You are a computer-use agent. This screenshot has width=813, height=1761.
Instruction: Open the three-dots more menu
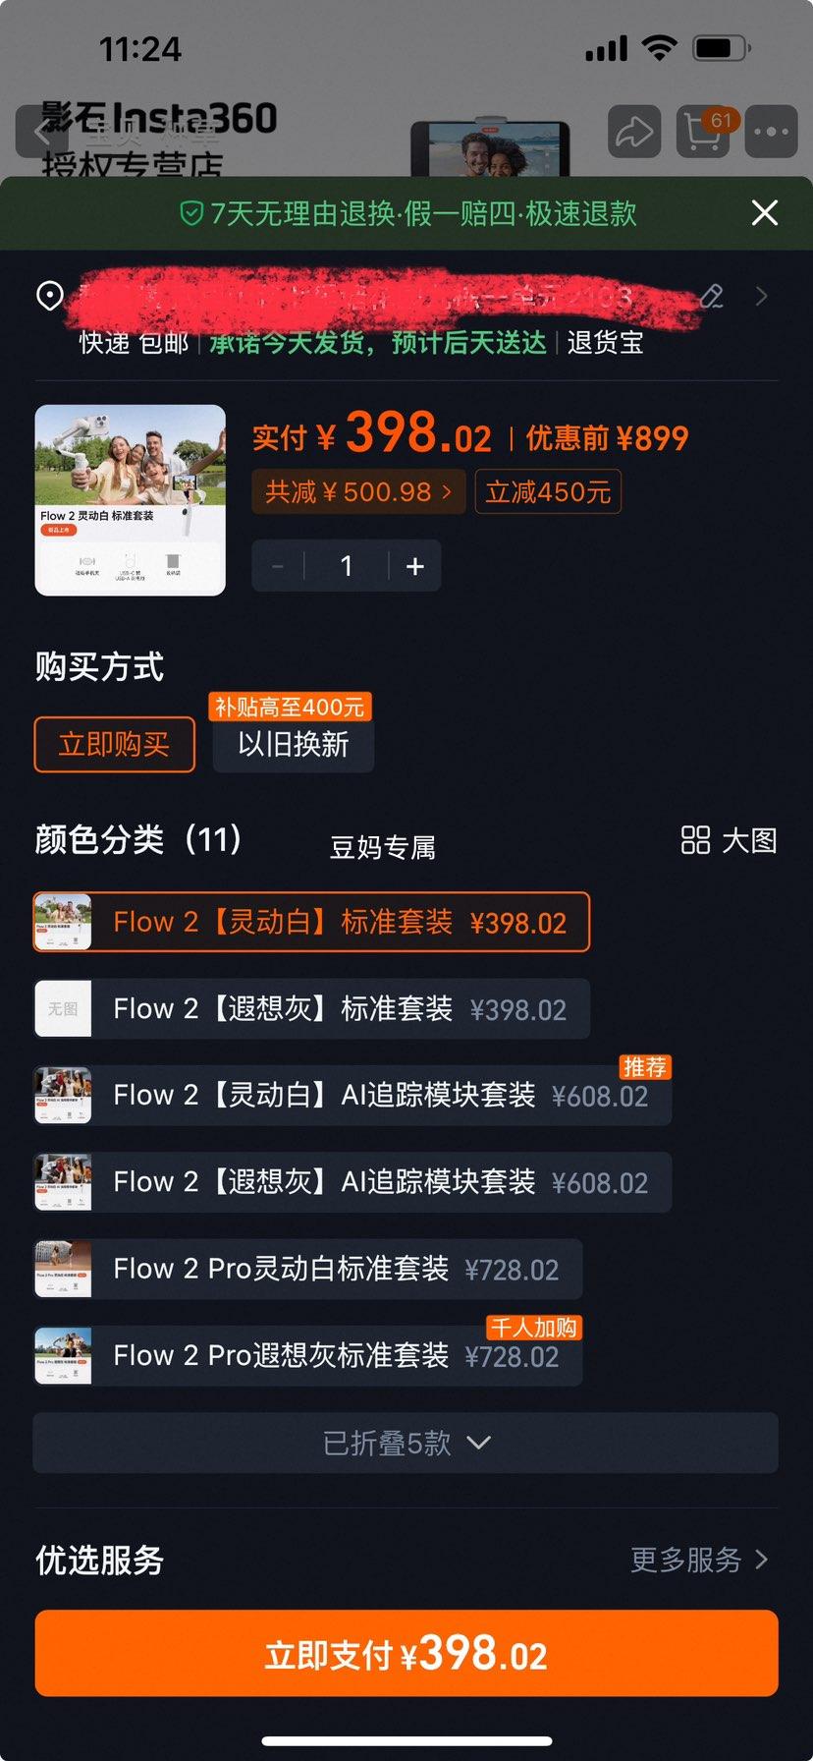(x=771, y=131)
